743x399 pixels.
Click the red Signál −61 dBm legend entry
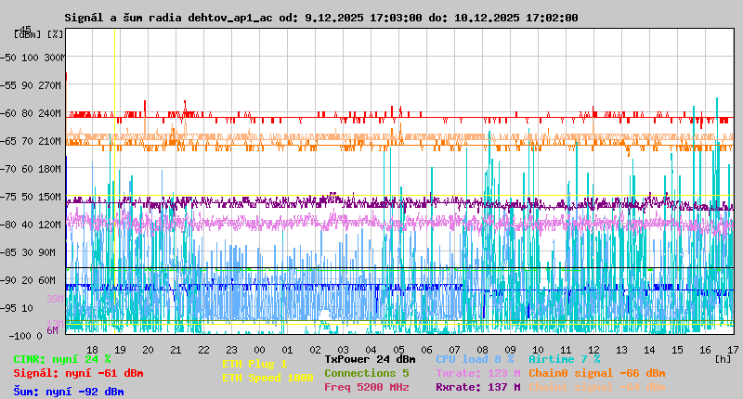(78, 373)
